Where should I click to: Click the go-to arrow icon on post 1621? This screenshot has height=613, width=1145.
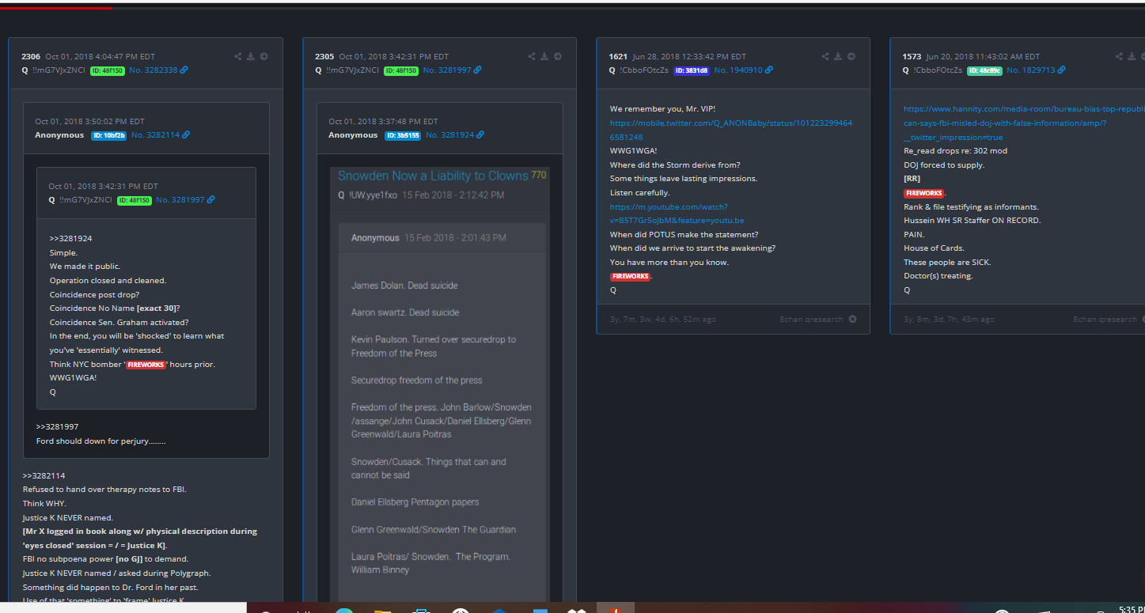coord(851,56)
